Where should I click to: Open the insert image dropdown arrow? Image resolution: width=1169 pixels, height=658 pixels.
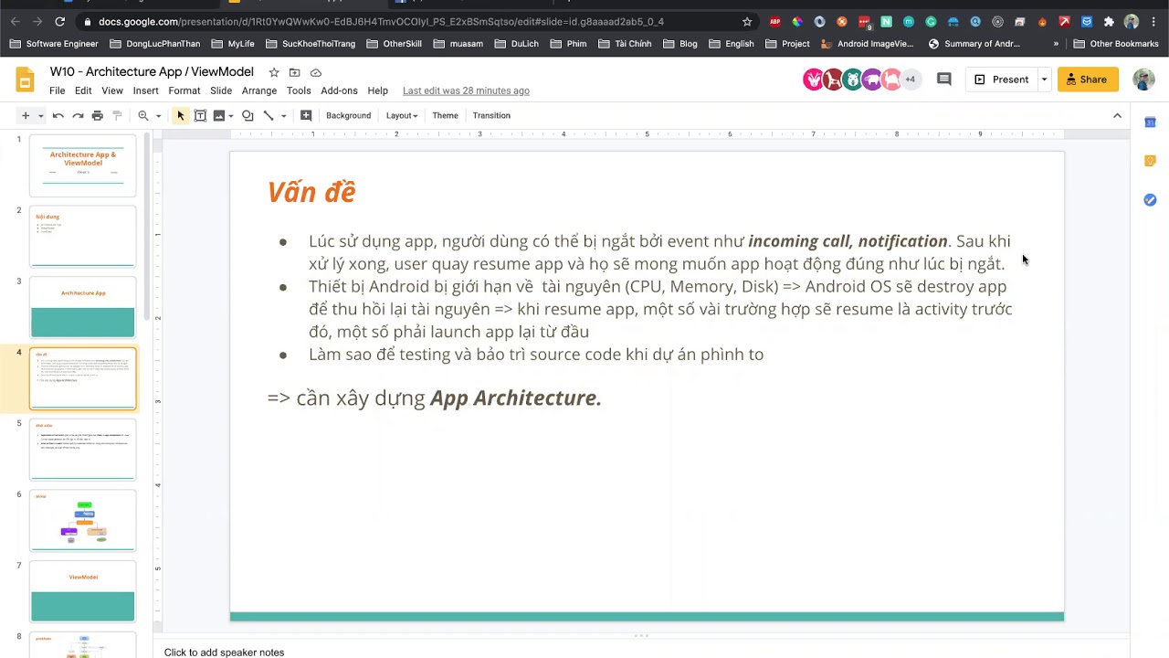click(x=231, y=116)
